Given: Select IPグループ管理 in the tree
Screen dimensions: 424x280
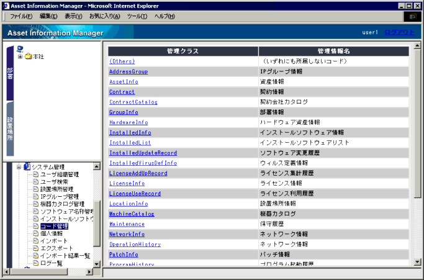Looking at the screenshot, I should [60, 197].
